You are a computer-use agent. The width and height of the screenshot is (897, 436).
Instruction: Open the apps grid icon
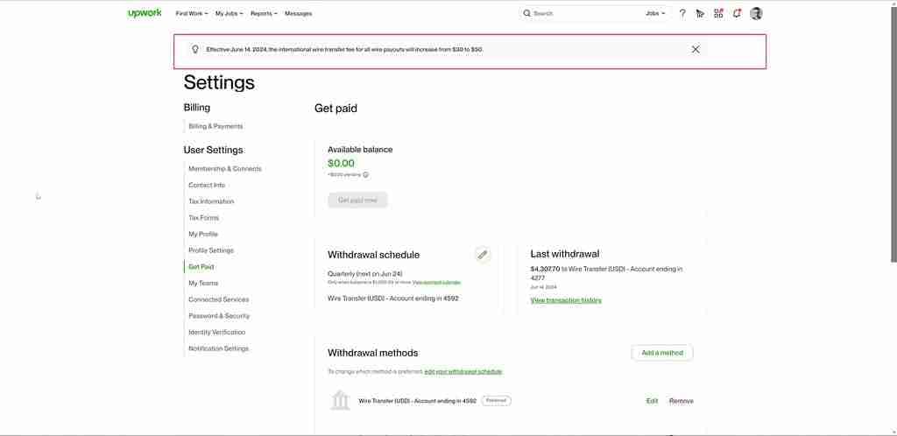(718, 13)
